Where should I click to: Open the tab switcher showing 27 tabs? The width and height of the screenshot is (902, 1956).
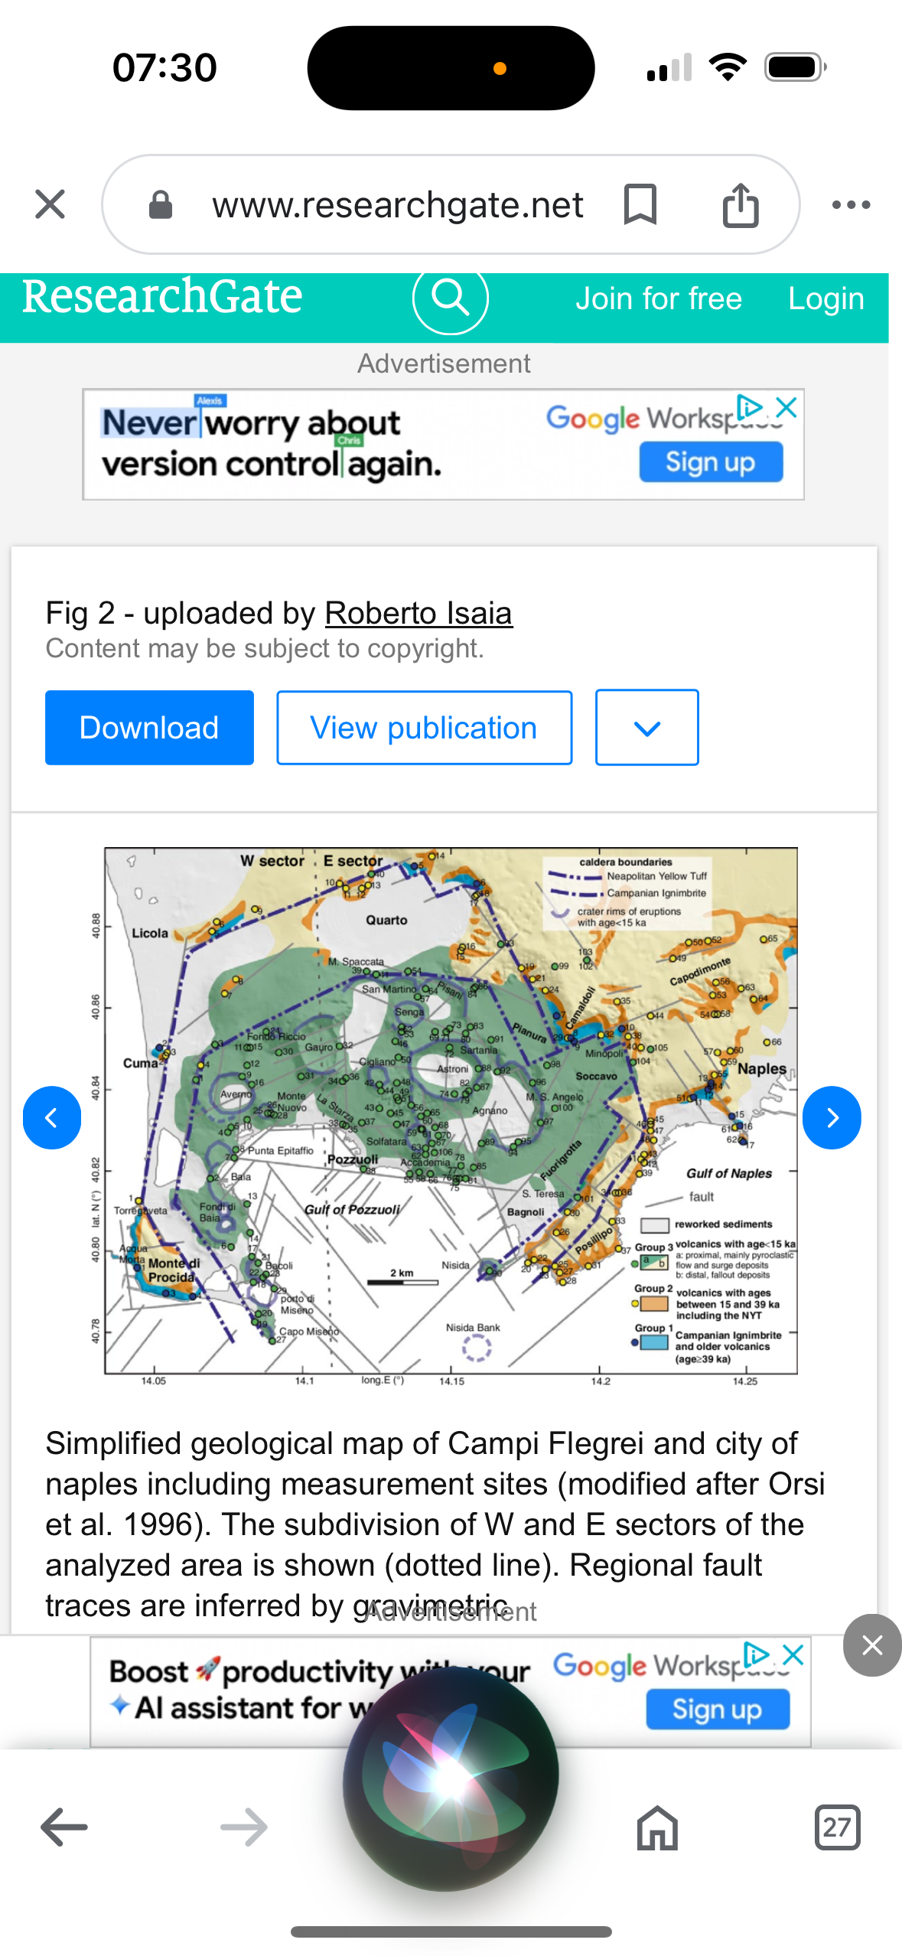pos(837,1827)
